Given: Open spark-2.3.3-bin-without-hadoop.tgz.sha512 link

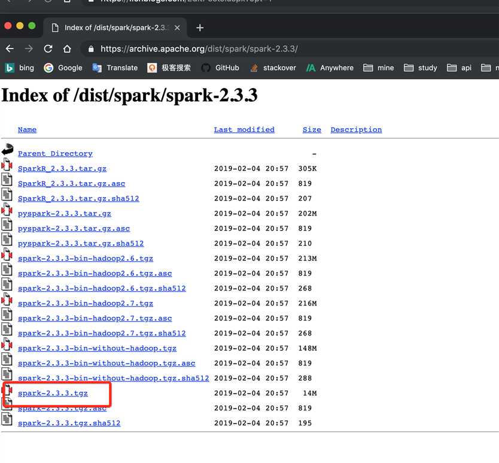Looking at the screenshot, I should click(113, 378).
